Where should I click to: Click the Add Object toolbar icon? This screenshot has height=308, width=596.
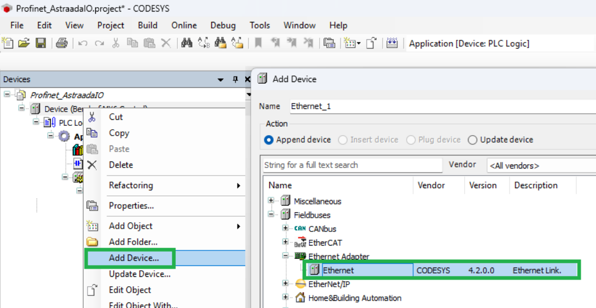click(x=350, y=43)
